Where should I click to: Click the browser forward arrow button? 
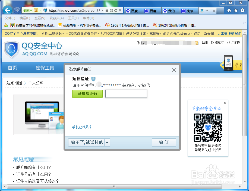(17, 11)
